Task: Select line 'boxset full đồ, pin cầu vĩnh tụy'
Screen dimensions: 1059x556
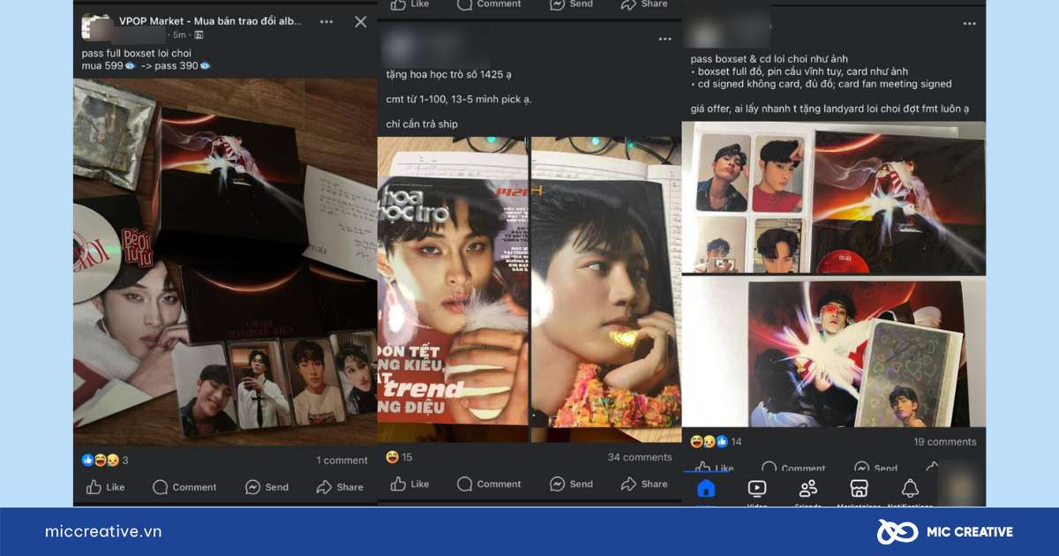Action: click(799, 71)
